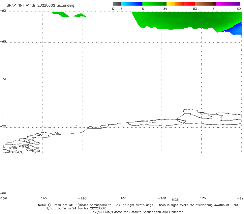Choose the green segment of the color scale
244x214 pixels.
155,4
